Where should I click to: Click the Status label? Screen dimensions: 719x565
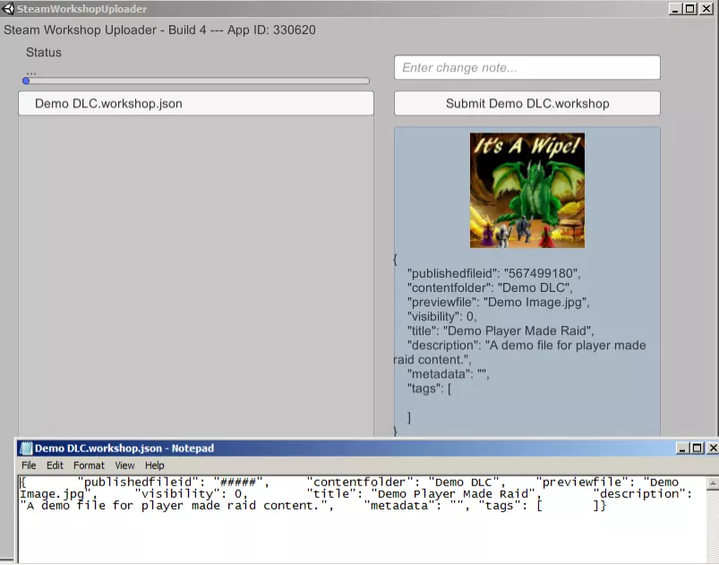[x=44, y=52]
